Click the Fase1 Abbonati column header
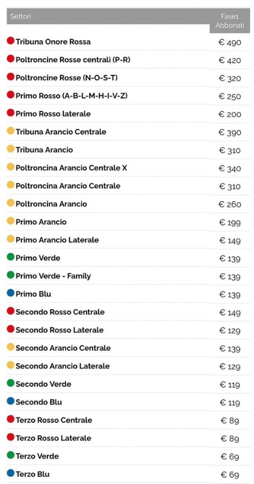The width and height of the screenshot is (254, 484). coord(229,21)
